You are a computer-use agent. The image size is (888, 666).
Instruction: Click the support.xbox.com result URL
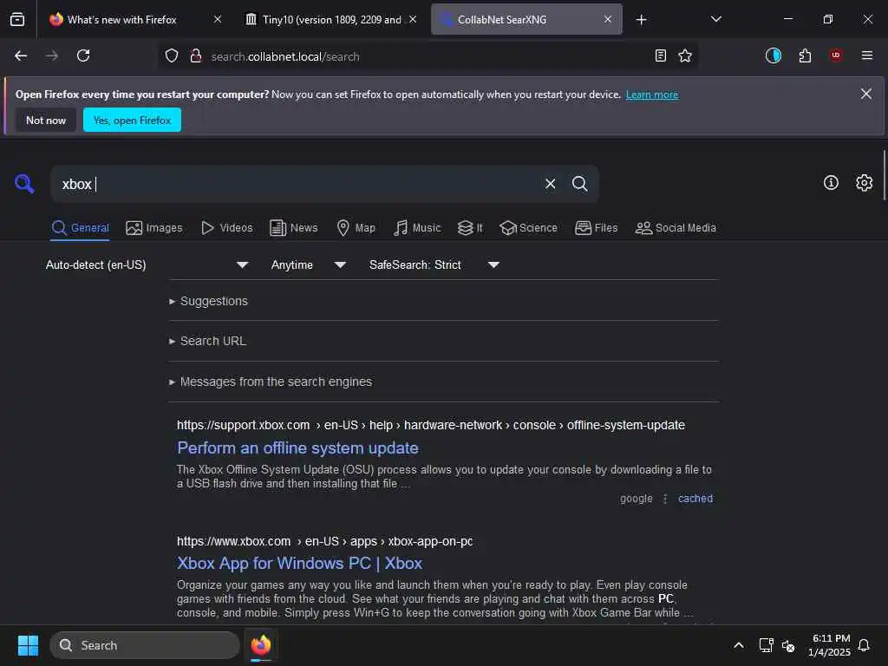[x=430, y=425]
